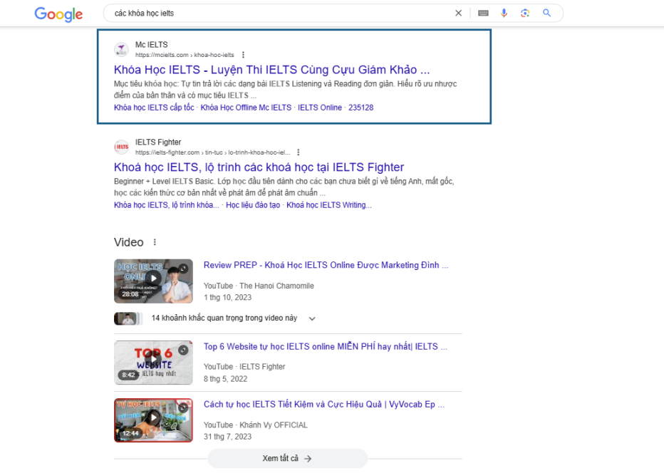Expand 14 key moments in video
This screenshot has width=664, height=473.
click(312, 318)
